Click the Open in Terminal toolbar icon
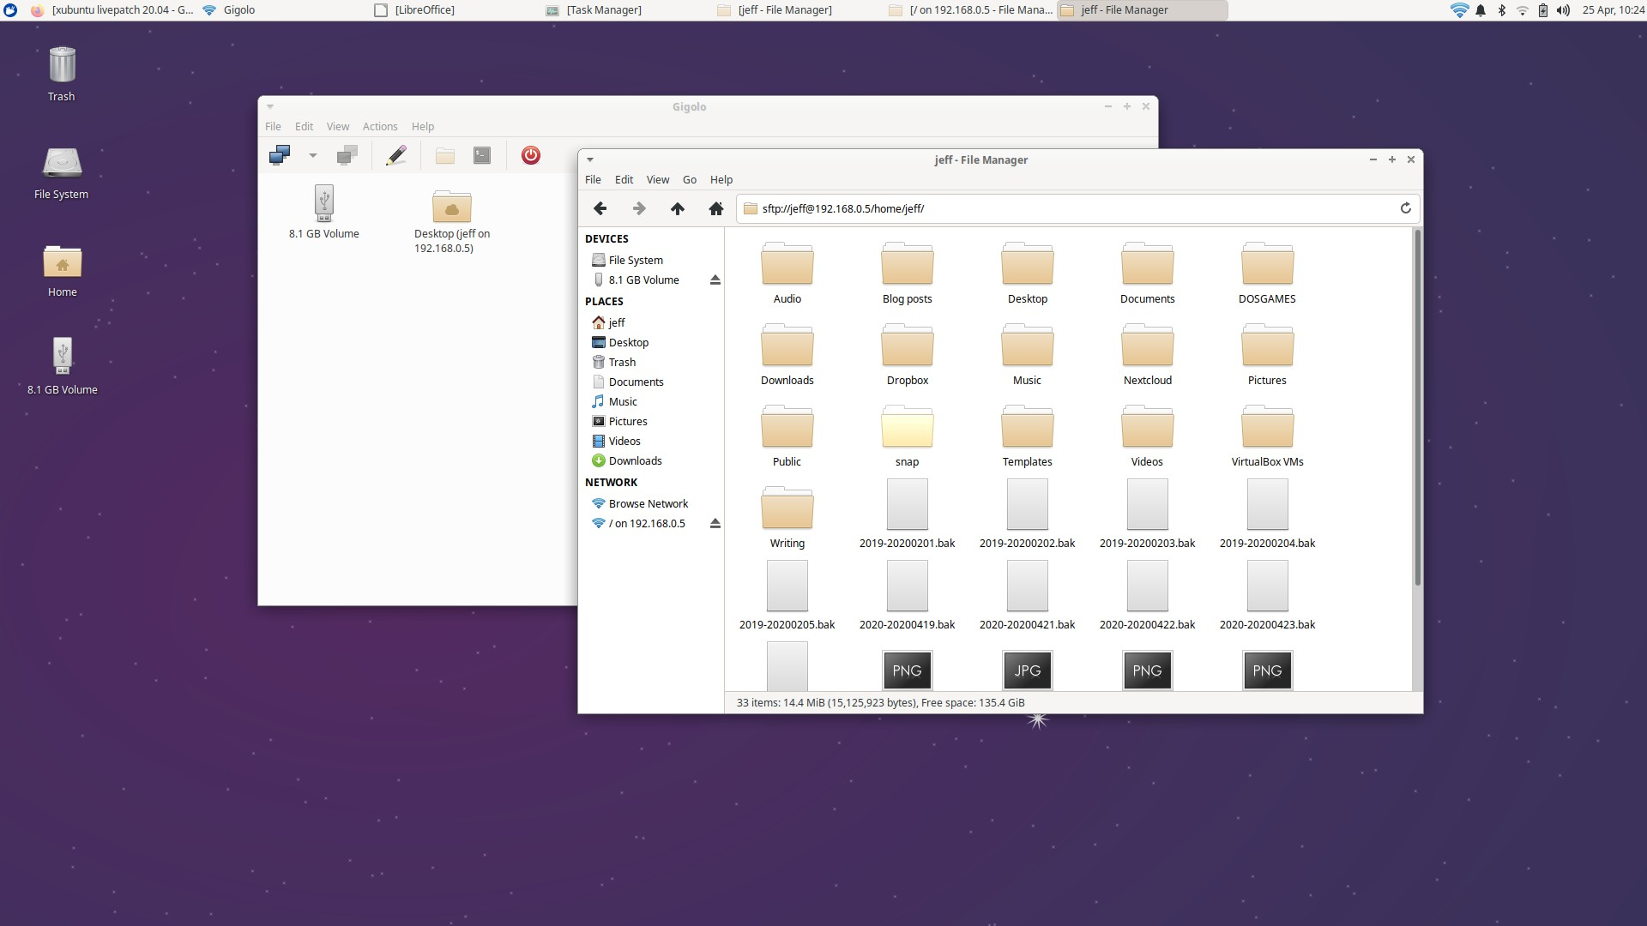1647x926 pixels. 482,155
